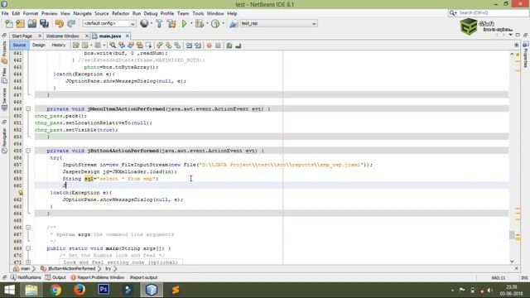Viewport: 530px width, 298px height.
Task: Click the main class breadcrumb
Action: 22,268
